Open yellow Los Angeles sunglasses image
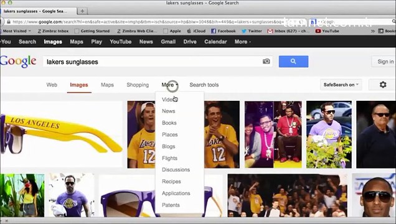 [x=62, y=134]
